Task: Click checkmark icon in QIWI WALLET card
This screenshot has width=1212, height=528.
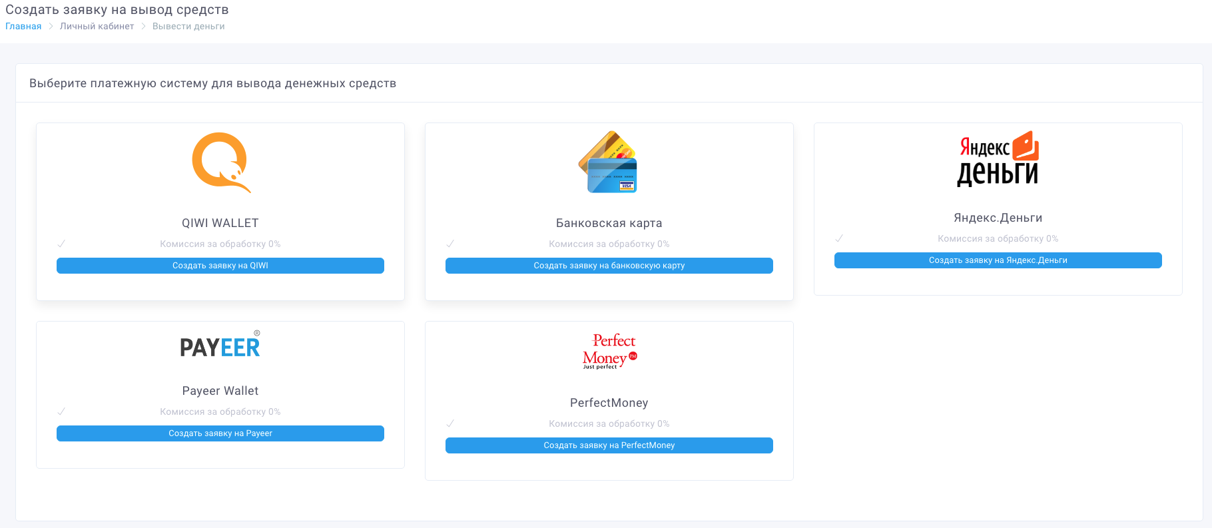Action: [x=61, y=244]
